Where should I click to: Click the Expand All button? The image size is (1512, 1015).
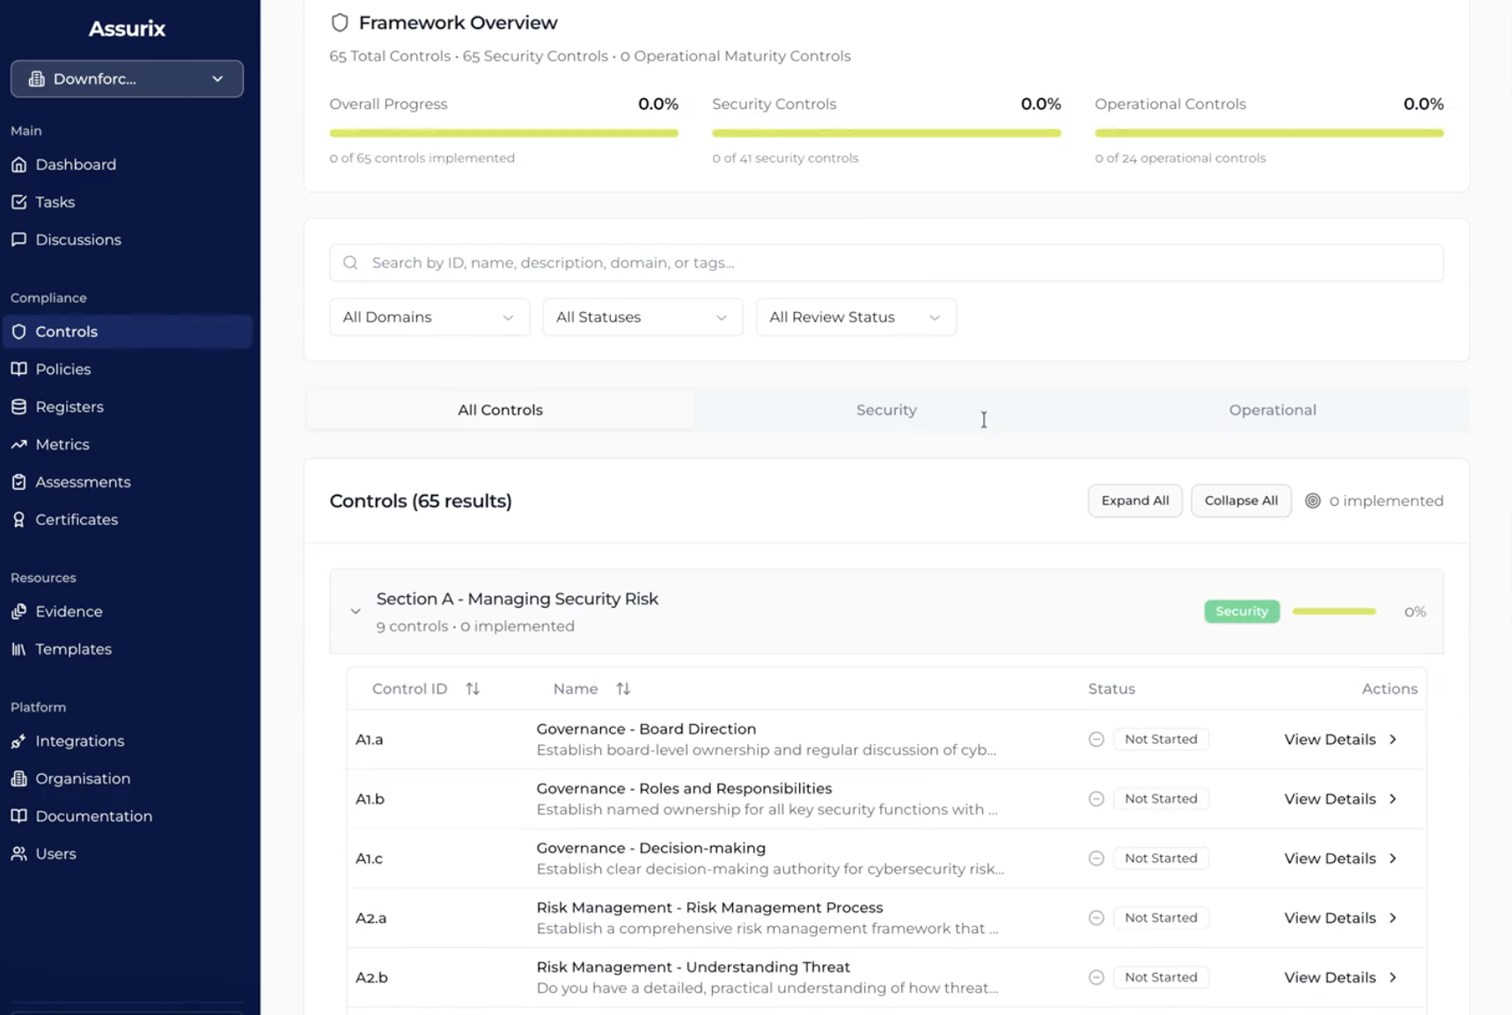[1134, 500]
